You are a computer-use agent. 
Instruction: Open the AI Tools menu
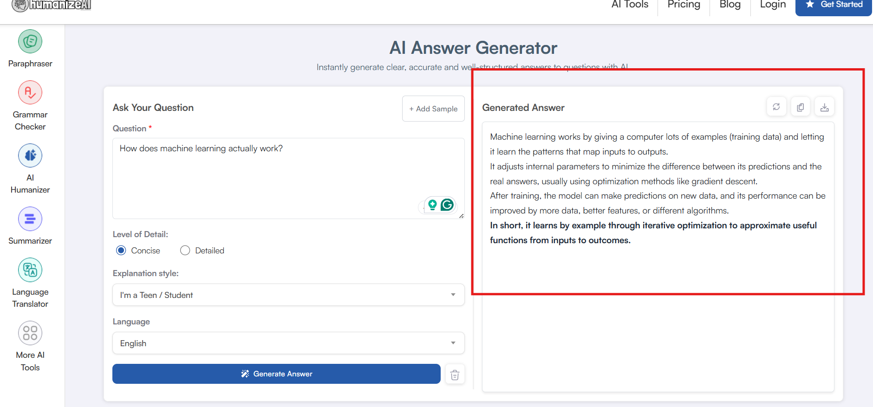[630, 5]
